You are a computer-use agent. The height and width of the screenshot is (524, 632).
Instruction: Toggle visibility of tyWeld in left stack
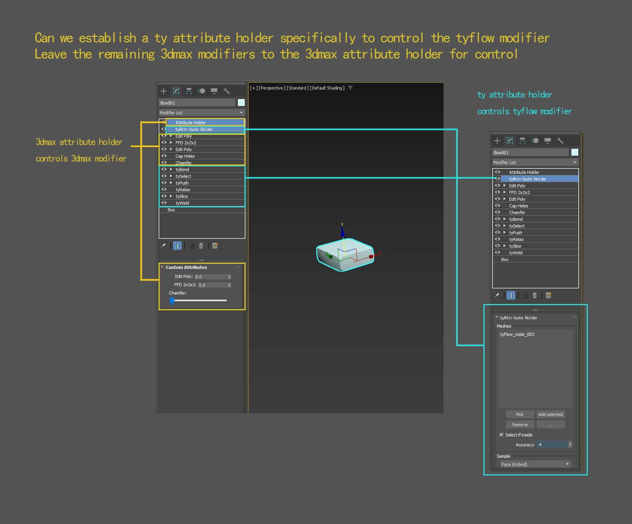164,203
